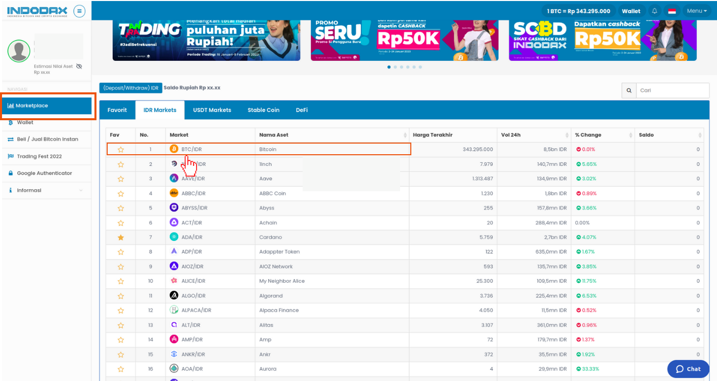Image resolution: width=717 pixels, height=381 pixels.
Task: Click the search magnifier icon
Action: coord(629,90)
